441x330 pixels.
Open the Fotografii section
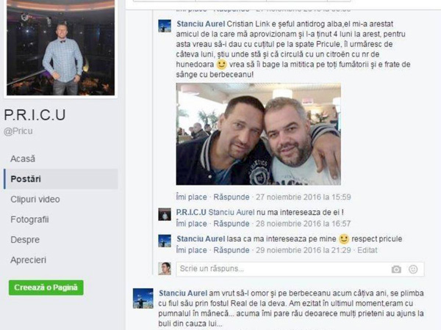click(29, 219)
